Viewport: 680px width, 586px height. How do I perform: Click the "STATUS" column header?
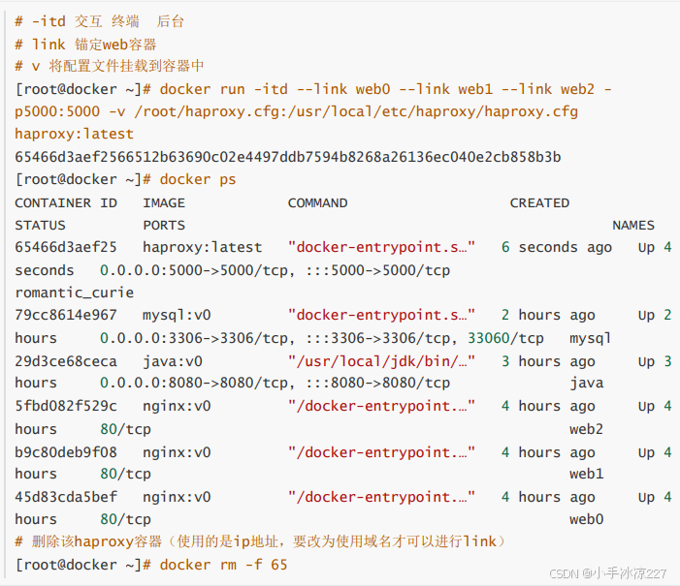click(40, 226)
